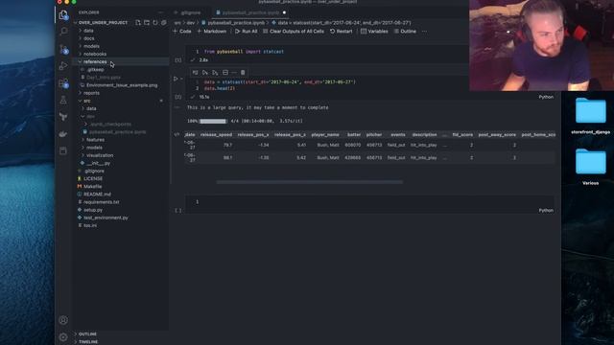Open the Accounts icon in activity bar
Image resolution: width=614 pixels, height=345 pixels.
tap(63, 320)
